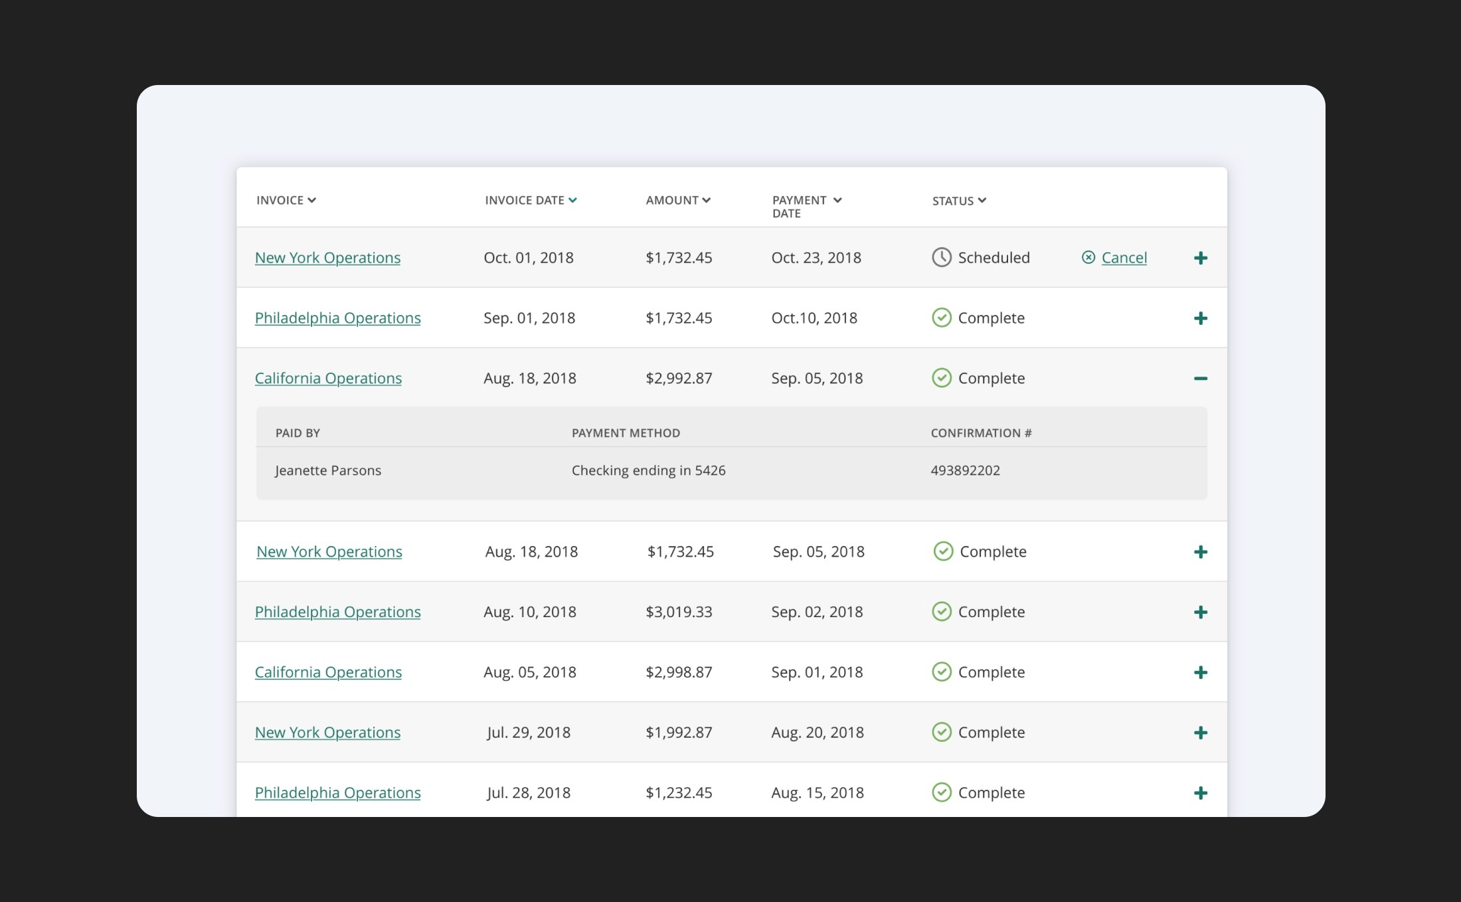The image size is (1461, 902).
Task: Sort by the Status column header
Action: pos(959,201)
